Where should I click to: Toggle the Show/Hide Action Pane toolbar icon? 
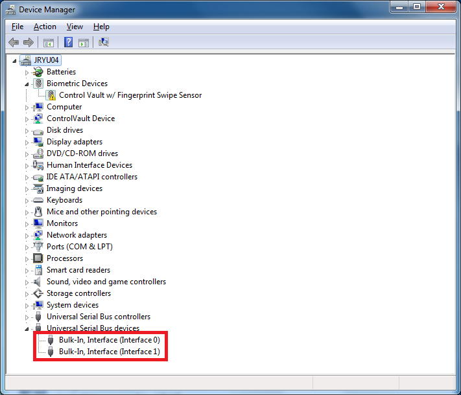click(84, 43)
